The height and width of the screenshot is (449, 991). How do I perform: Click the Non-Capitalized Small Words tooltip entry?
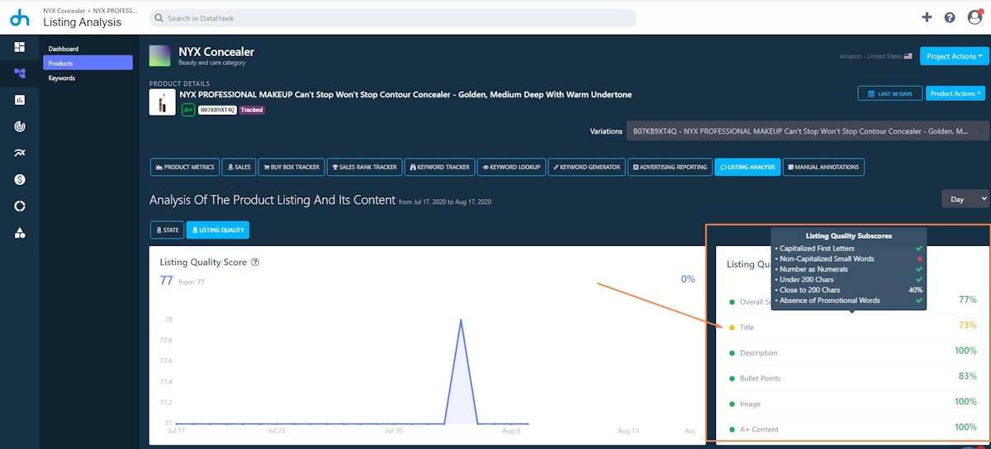(x=848, y=258)
